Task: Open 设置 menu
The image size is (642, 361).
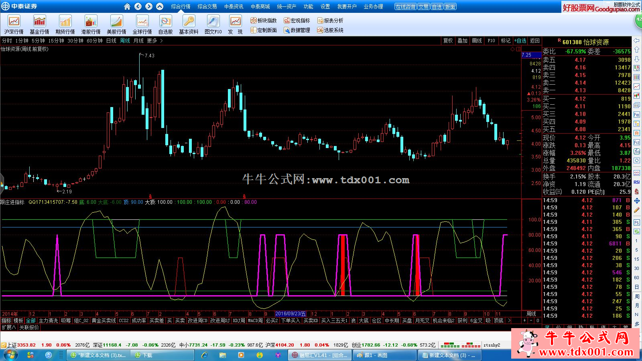Action: click(x=325, y=6)
